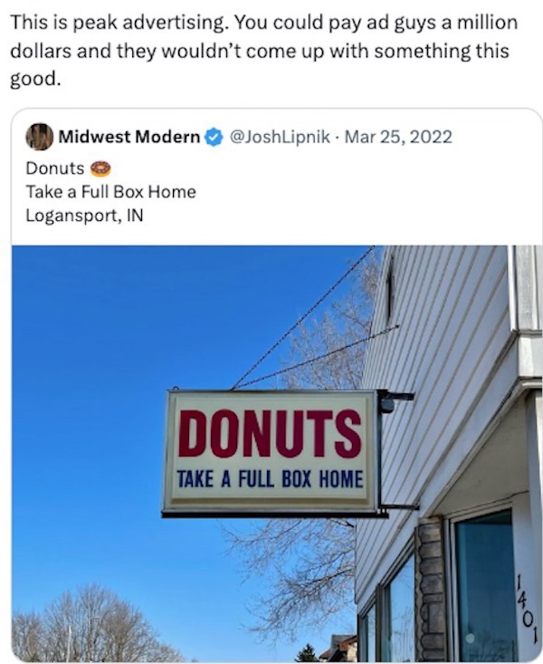Select the tweet line "Take a Full Box Home"
This screenshot has width=543, height=664.
coord(110,191)
